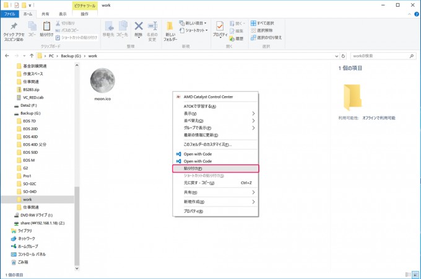Click the first Open with Code entry

[x=215, y=154]
